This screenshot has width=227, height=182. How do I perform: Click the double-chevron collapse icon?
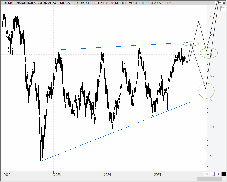(x=206, y=174)
